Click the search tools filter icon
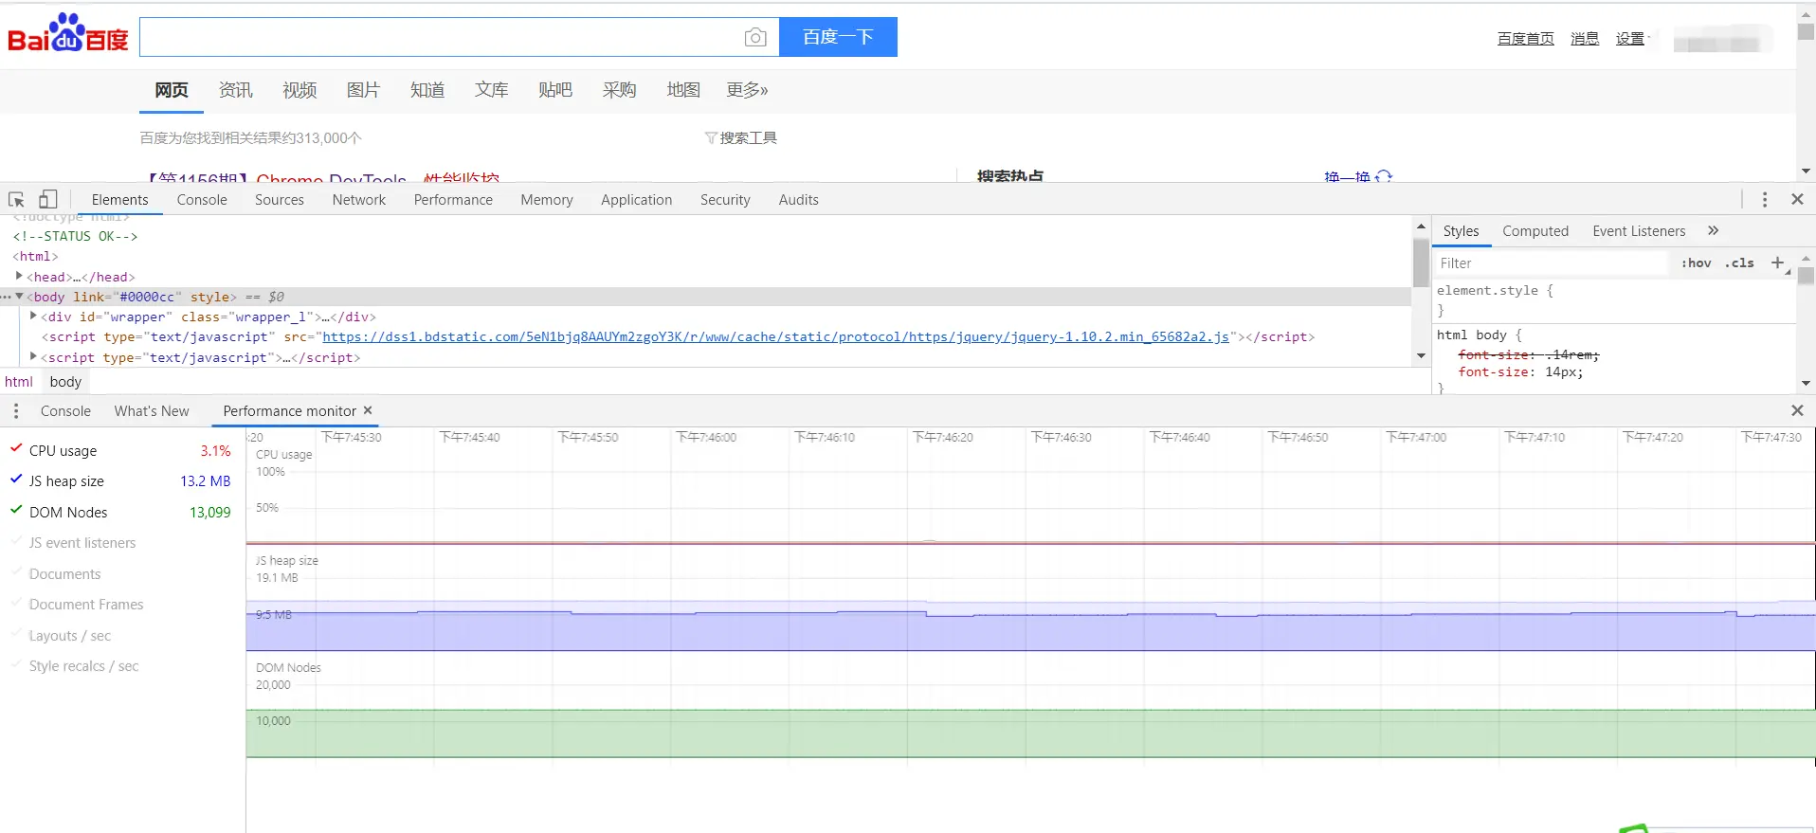Image resolution: width=1816 pixels, height=833 pixels. click(711, 138)
